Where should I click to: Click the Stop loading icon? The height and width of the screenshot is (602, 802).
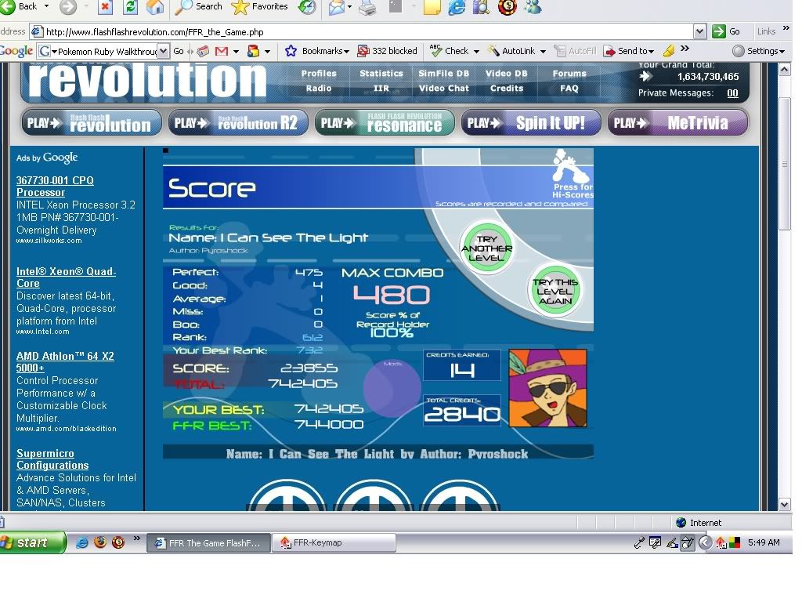105,7
